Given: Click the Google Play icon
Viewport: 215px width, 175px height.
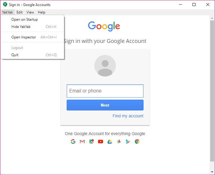Looking at the screenshot, I should coord(128,141).
